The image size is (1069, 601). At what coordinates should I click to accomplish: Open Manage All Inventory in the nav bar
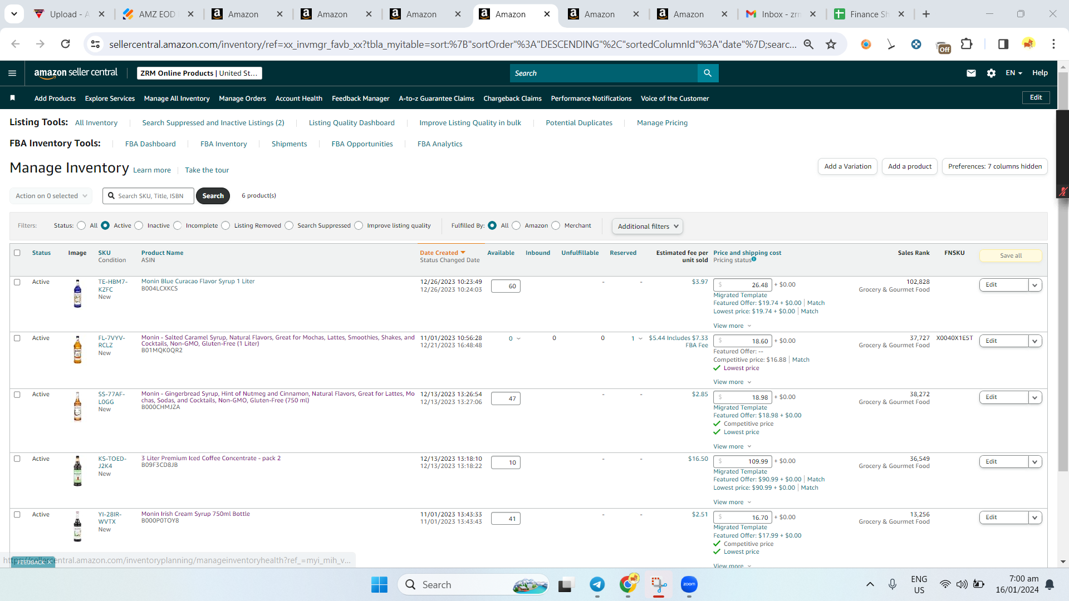point(176,98)
